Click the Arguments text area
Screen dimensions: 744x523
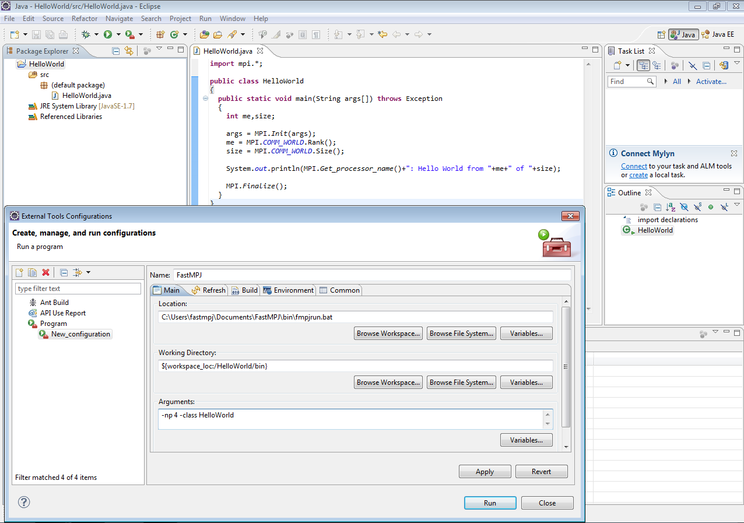click(351, 419)
